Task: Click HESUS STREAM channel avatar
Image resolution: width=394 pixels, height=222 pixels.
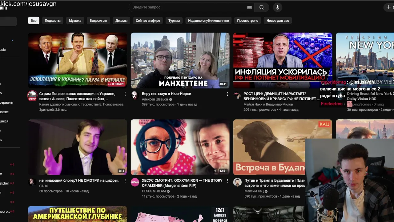Action: (x=135, y=182)
